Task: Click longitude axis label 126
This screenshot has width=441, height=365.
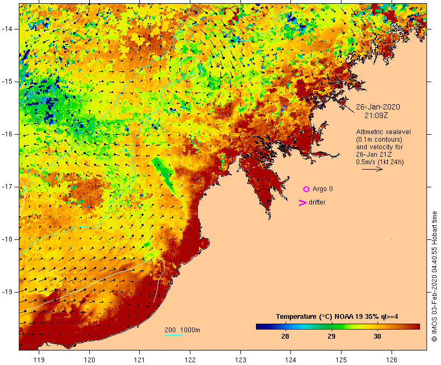Action: click(x=392, y=360)
